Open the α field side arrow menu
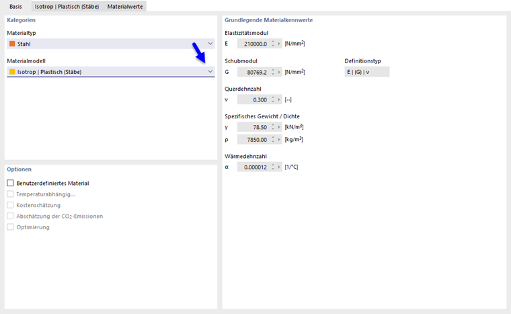Screen dimensions: 511x314 [x=279, y=167]
